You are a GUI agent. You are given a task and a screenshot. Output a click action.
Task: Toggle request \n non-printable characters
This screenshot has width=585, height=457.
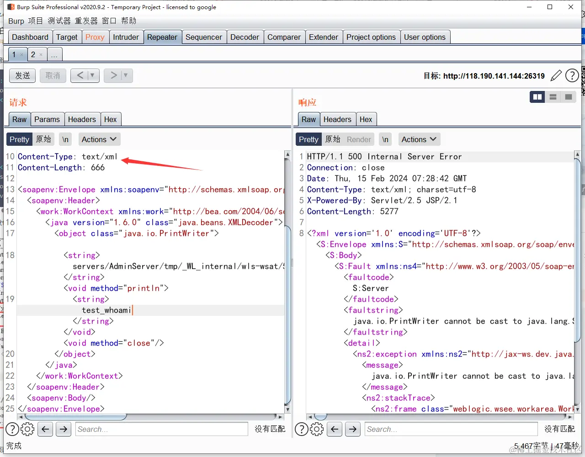[x=65, y=139]
